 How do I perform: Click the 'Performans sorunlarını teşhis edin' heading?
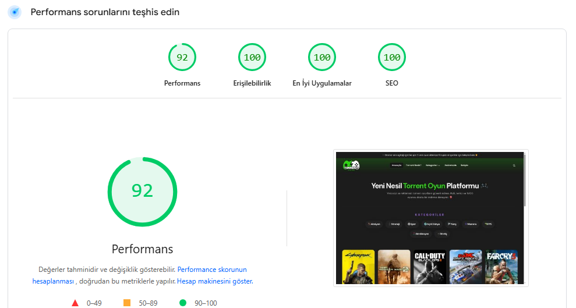click(105, 12)
